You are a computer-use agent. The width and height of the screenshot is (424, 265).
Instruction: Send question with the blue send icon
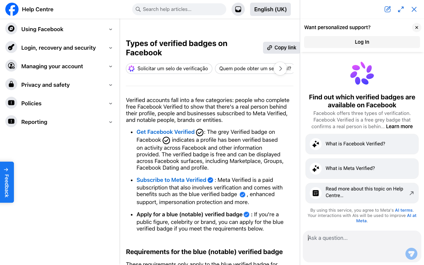pyautogui.click(x=411, y=254)
